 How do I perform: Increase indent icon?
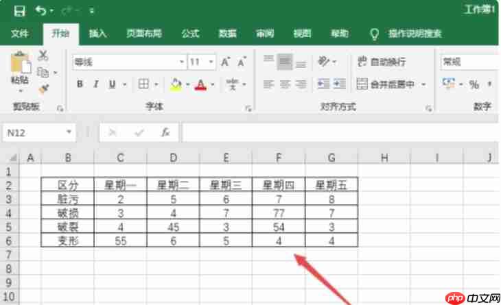(x=340, y=84)
